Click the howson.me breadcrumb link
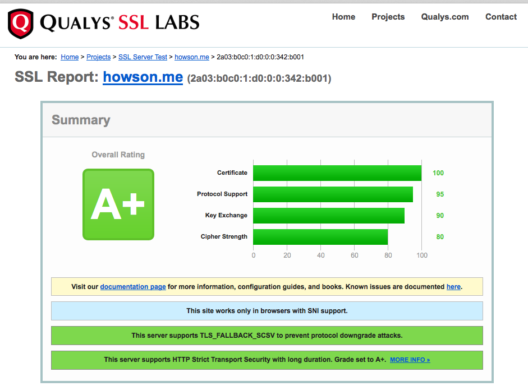This screenshot has width=528, height=391. [x=192, y=57]
